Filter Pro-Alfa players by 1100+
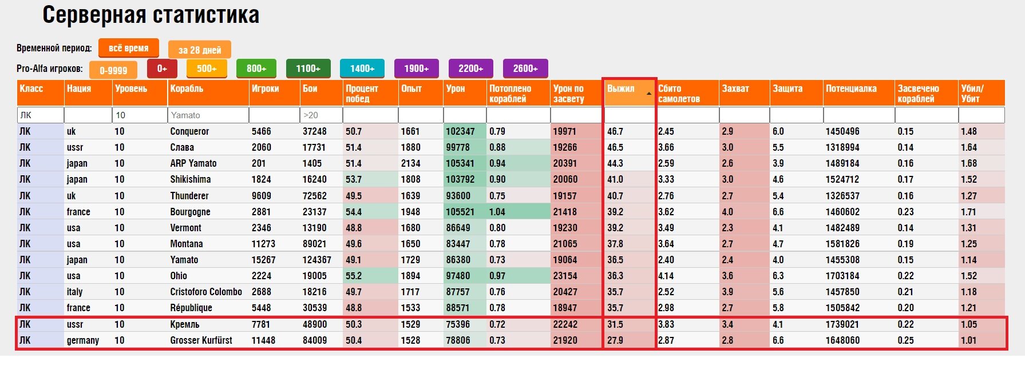1025x370 pixels. pos(308,69)
